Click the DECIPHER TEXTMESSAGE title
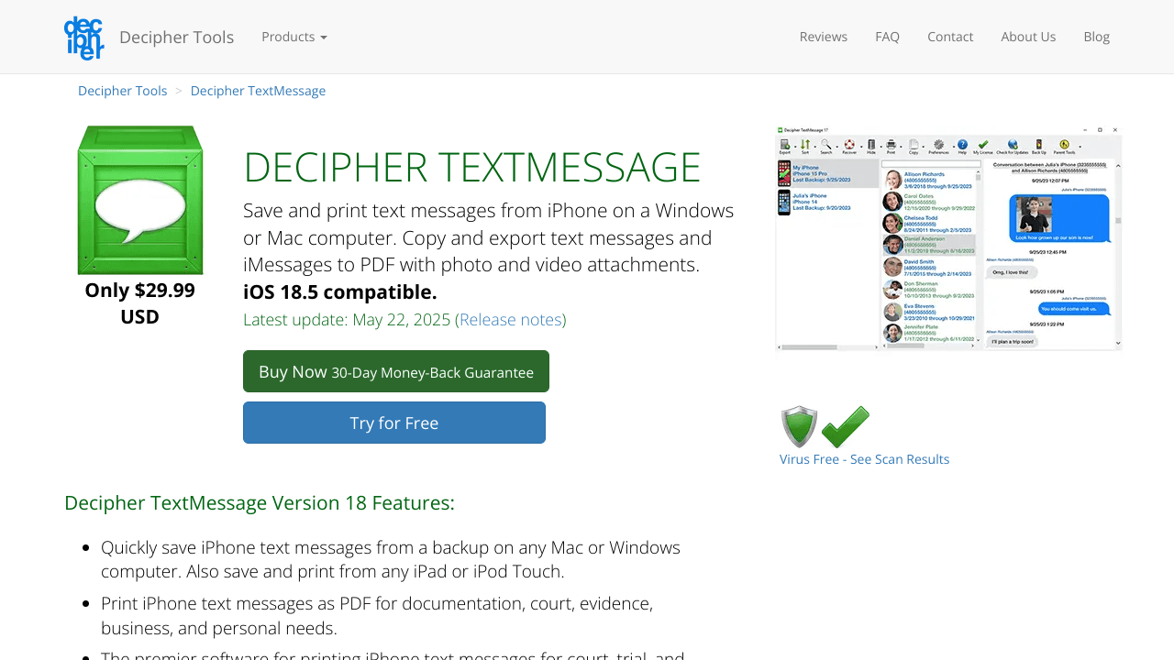This screenshot has height=660, width=1174. [x=472, y=167]
